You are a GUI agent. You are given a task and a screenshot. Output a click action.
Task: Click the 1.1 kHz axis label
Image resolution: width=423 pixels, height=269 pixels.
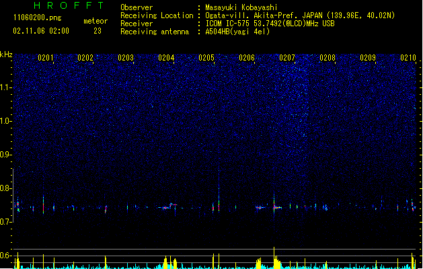(6, 87)
